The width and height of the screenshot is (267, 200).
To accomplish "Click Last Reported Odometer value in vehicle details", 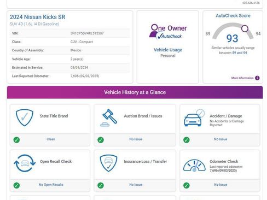I will click(x=85, y=76).
